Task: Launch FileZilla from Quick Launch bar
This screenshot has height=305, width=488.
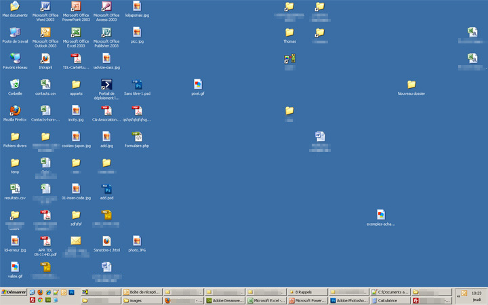Action: click(32, 300)
